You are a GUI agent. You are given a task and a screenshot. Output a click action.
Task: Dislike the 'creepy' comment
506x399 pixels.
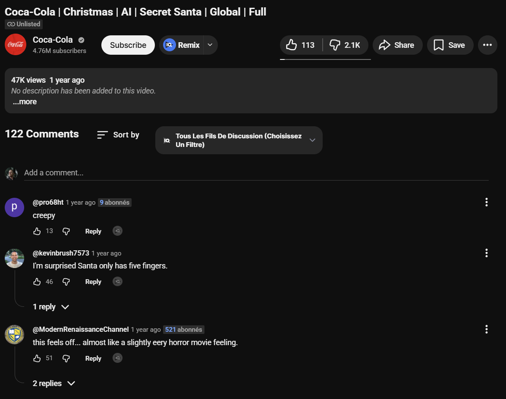[x=66, y=231]
